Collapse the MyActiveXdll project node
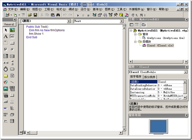 click(x=131, y=31)
